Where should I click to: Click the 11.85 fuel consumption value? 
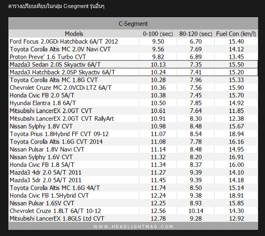click(x=236, y=111)
